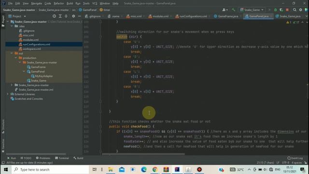This screenshot has width=309, height=174.
Task: Click Run with Coverage icon
Action: (x=281, y=10)
